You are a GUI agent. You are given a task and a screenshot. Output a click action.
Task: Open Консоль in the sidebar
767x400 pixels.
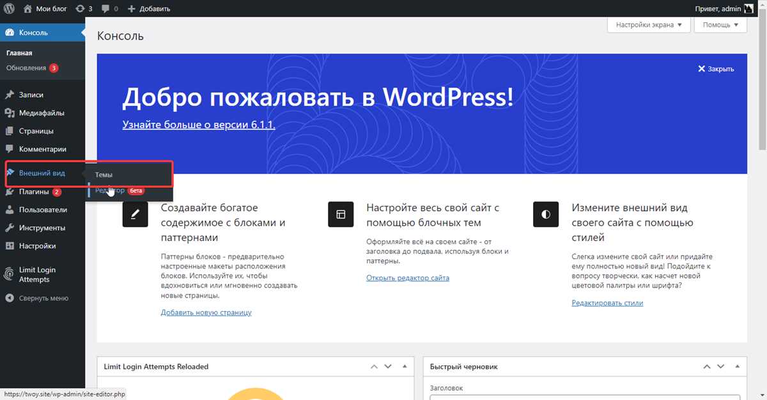42,33
